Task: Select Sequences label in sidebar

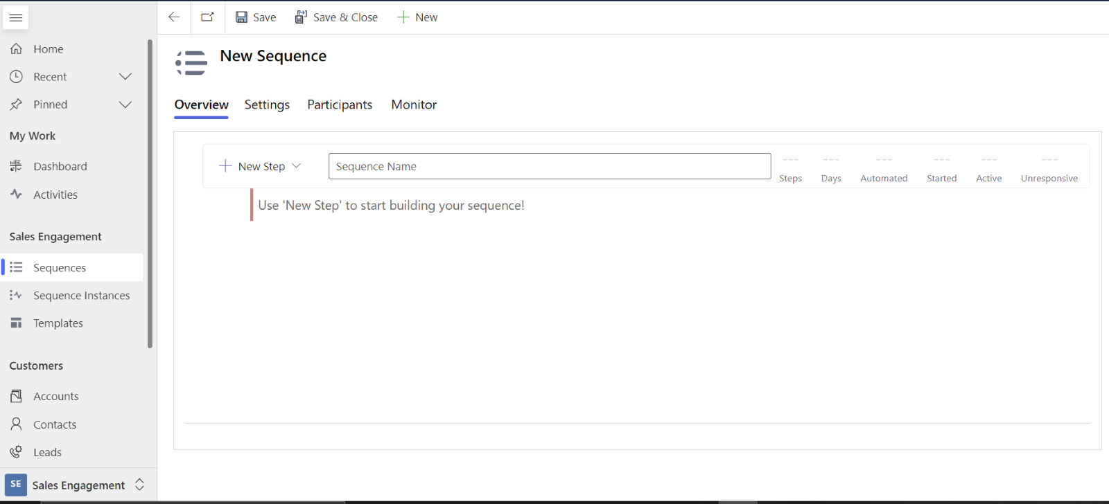Action: pos(60,268)
